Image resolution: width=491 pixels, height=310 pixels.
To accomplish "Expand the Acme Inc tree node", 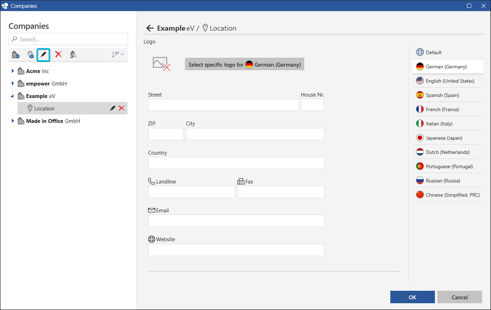I will [13, 71].
